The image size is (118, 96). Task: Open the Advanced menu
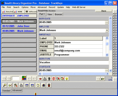[x=42, y=7]
